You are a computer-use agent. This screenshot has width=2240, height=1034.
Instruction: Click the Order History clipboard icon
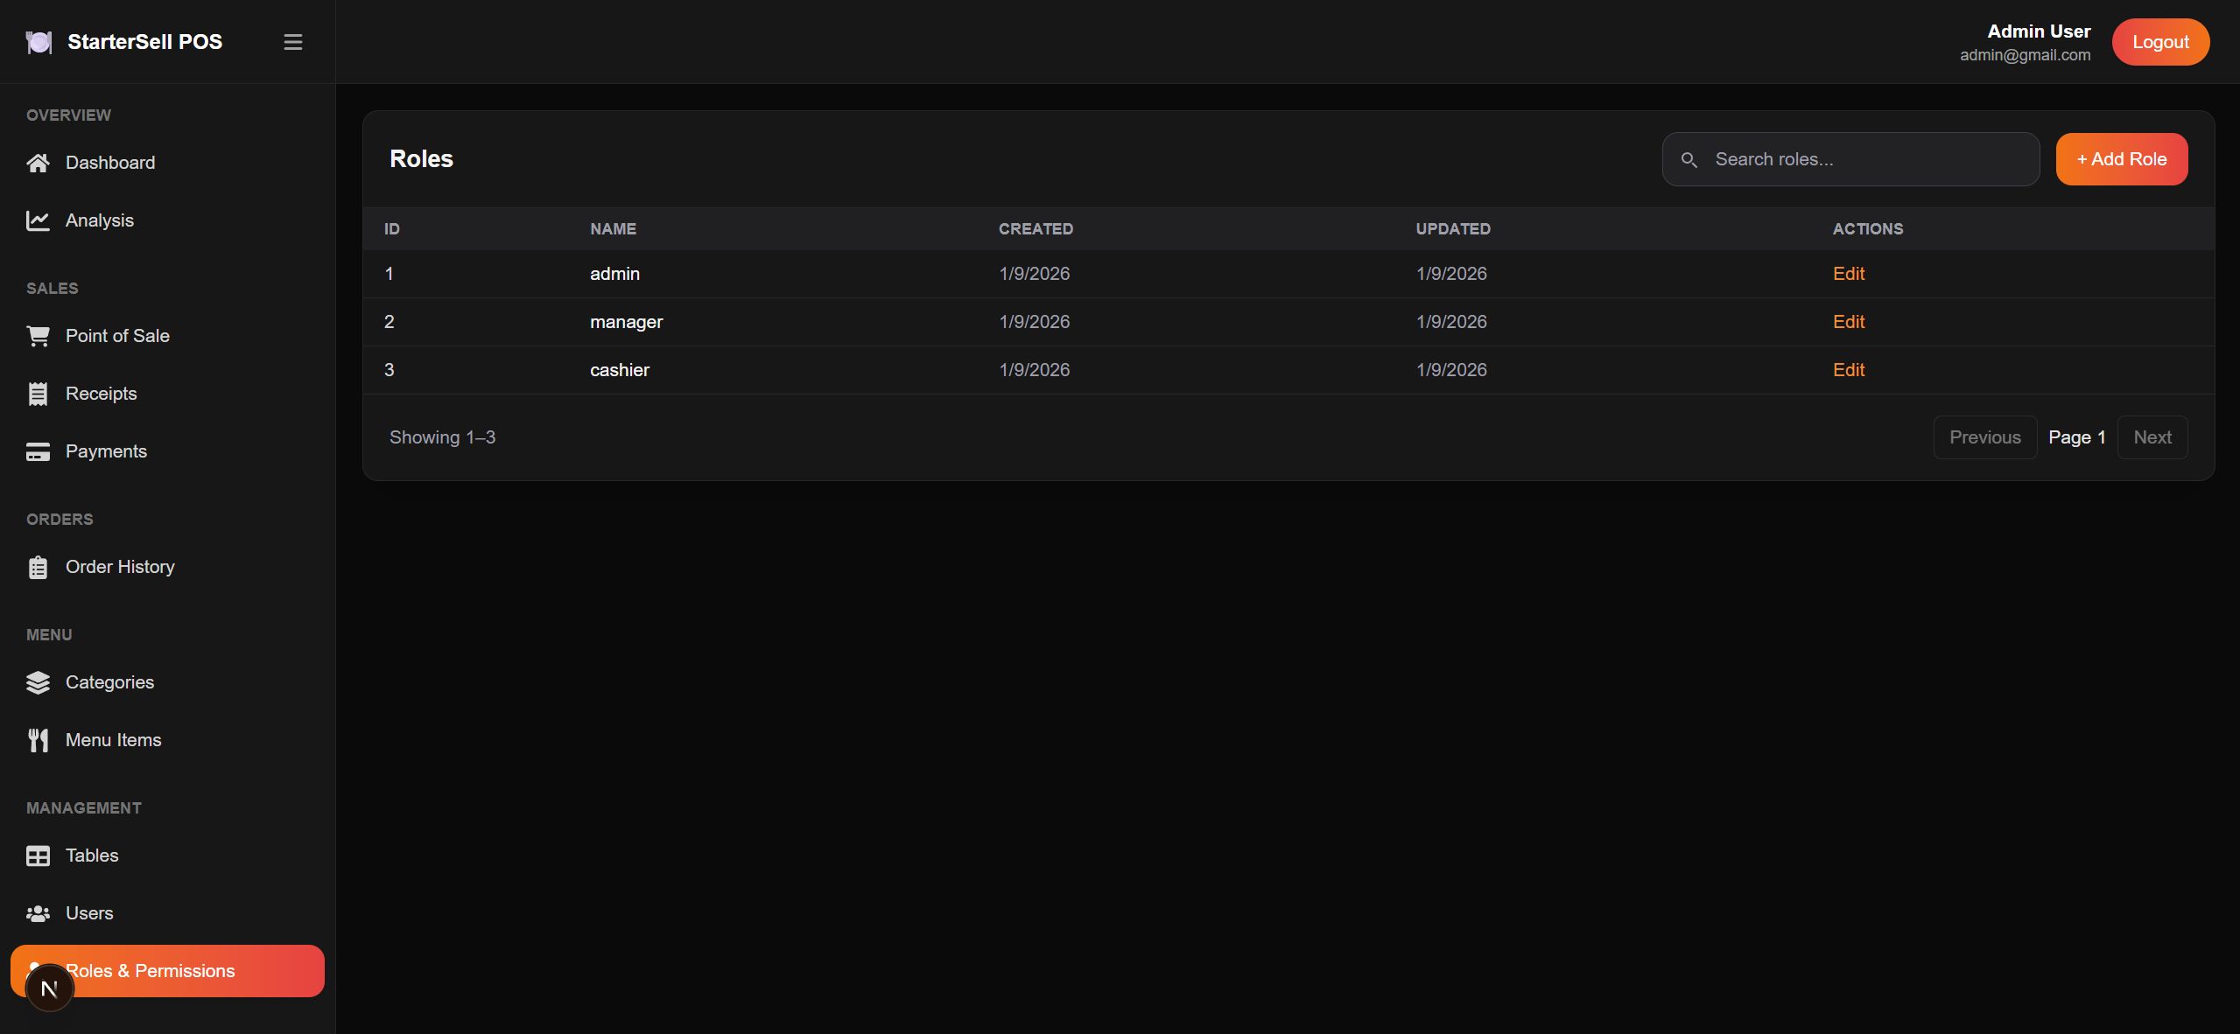point(38,567)
